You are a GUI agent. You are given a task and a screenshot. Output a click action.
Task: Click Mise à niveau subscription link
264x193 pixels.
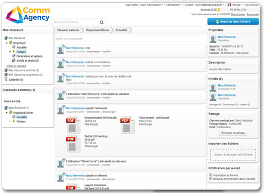pyautogui.click(x=238, y=14)
